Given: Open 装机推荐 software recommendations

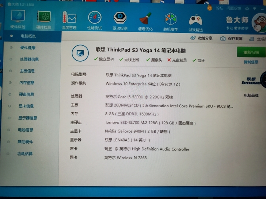Looking at the screenshot, I should pyautogui.click(x=171, y=22).
